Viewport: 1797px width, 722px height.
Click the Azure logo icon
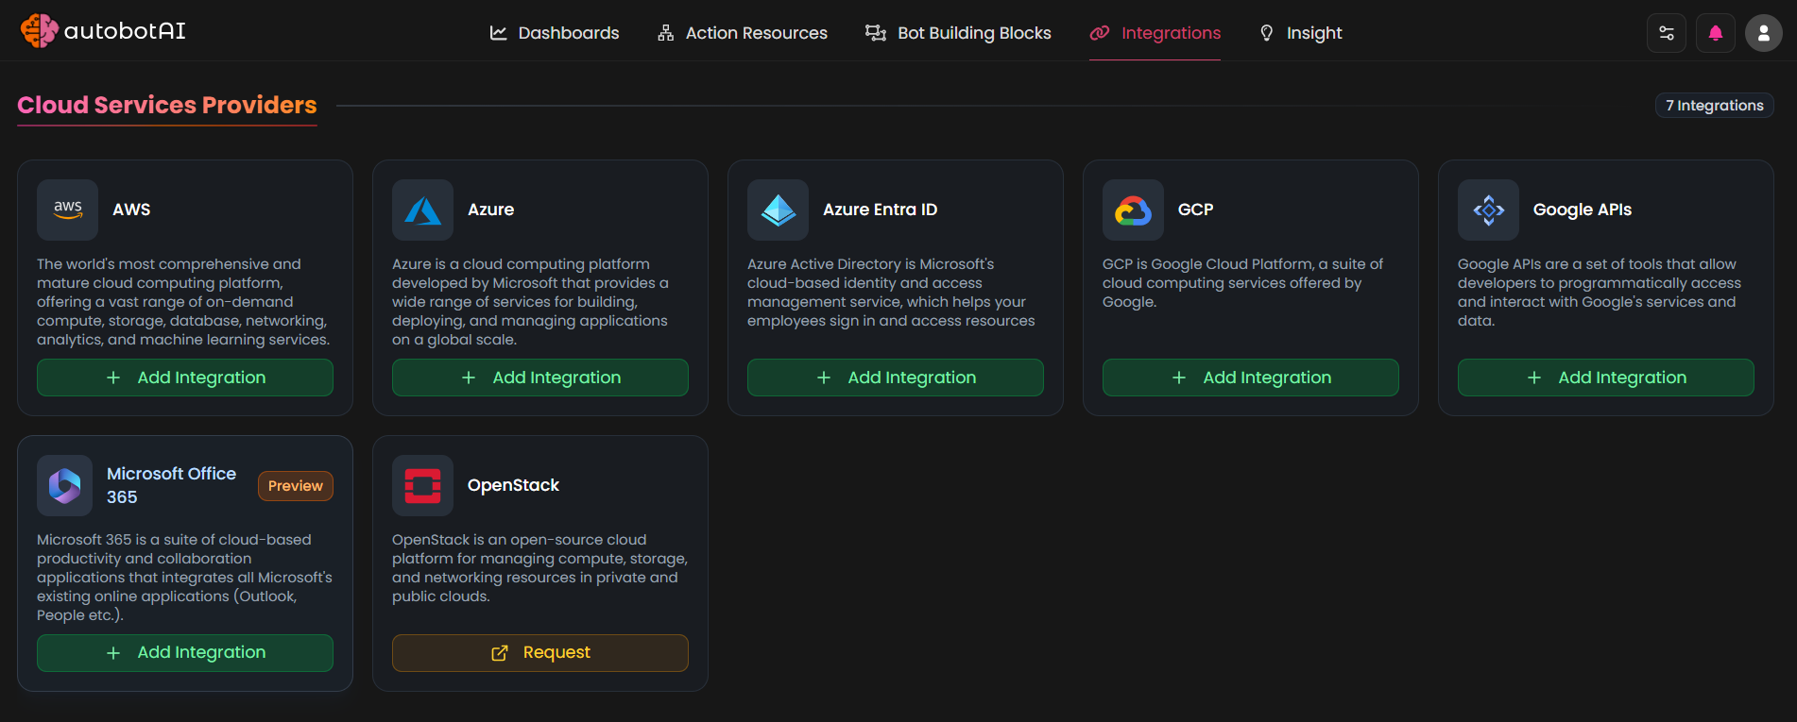pos(422,210)
